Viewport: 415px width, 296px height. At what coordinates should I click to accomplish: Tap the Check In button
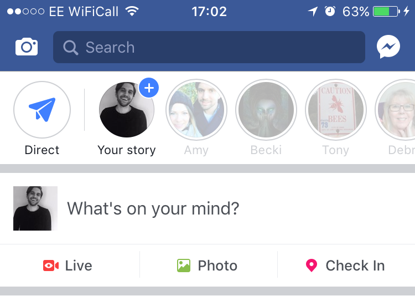pyautogui.click(x=345, y=266)
